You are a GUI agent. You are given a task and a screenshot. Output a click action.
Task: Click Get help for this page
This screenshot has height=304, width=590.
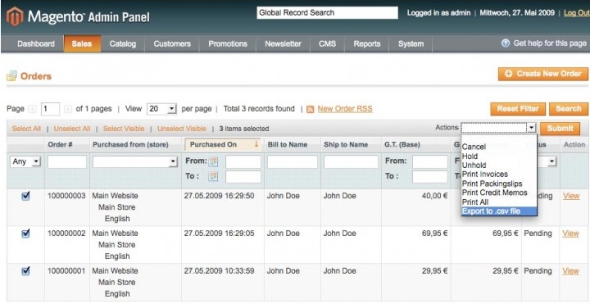tap(550, 43)
